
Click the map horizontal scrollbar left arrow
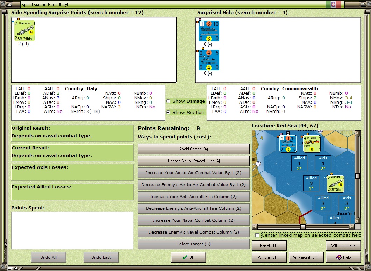[x=255, y=227]
